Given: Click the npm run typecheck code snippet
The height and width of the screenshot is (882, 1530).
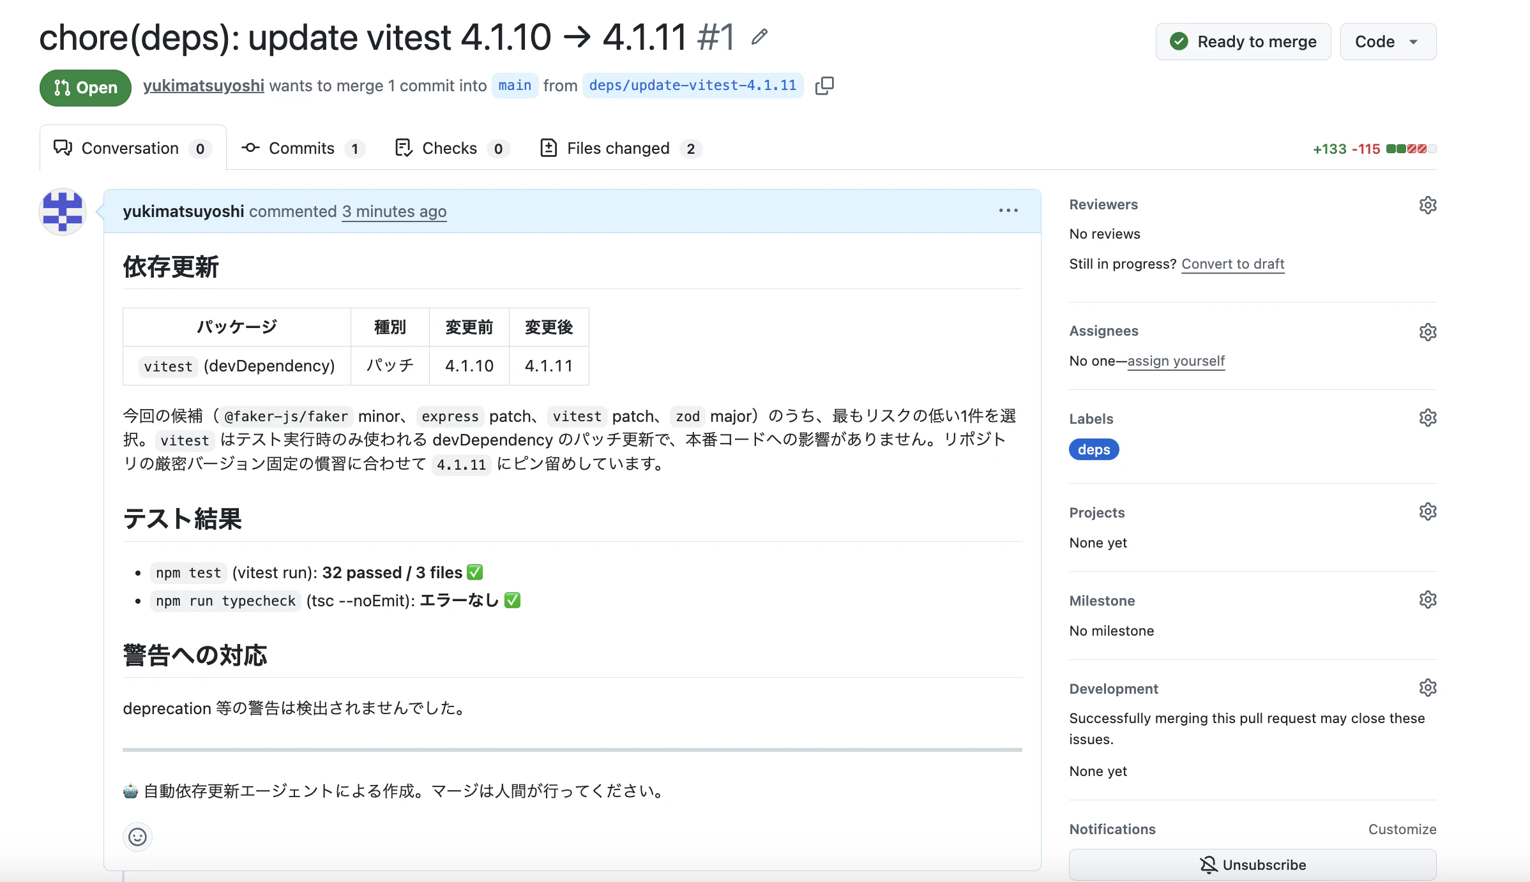Looking at the screenshot, I should click(x=225, y=601).
